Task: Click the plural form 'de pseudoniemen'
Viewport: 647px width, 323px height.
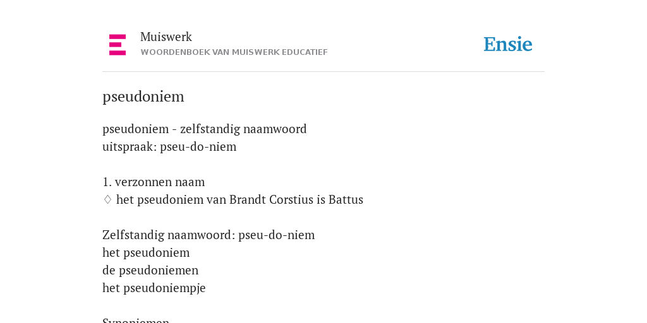Action: 150,270
